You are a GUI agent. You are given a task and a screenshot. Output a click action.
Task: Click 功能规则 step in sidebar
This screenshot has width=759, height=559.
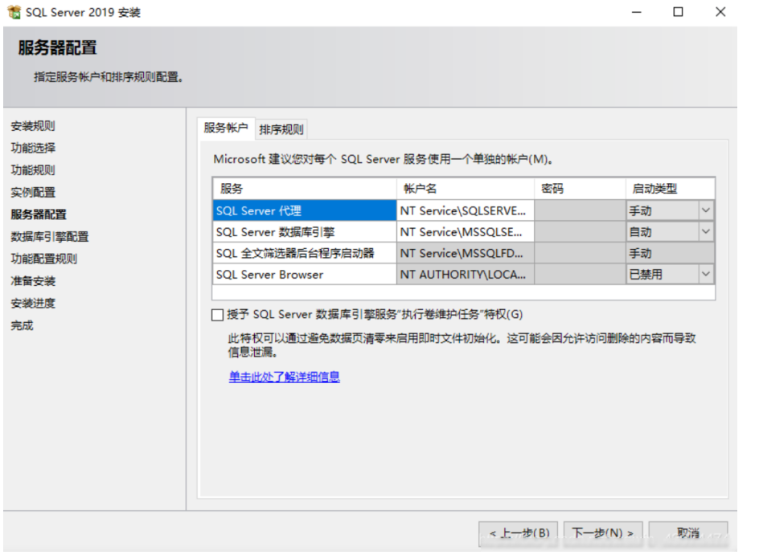pos(33,169)
